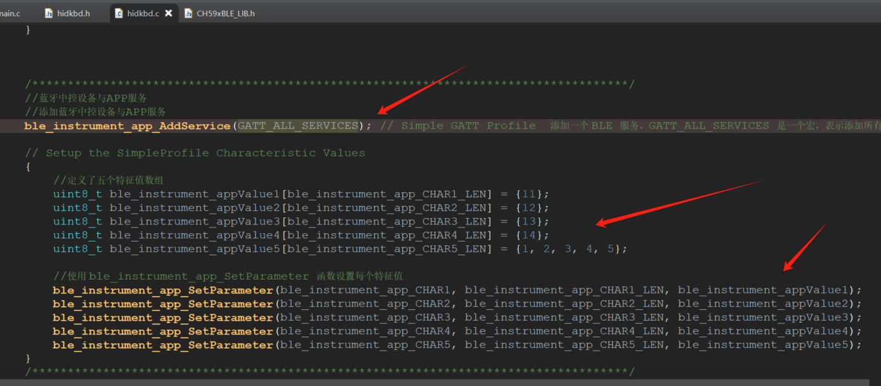The width and height of the screenshot is (881, 386).
Task: Click the ble_instrument_appValue2 array declaration
Action: tap(301, 208)
